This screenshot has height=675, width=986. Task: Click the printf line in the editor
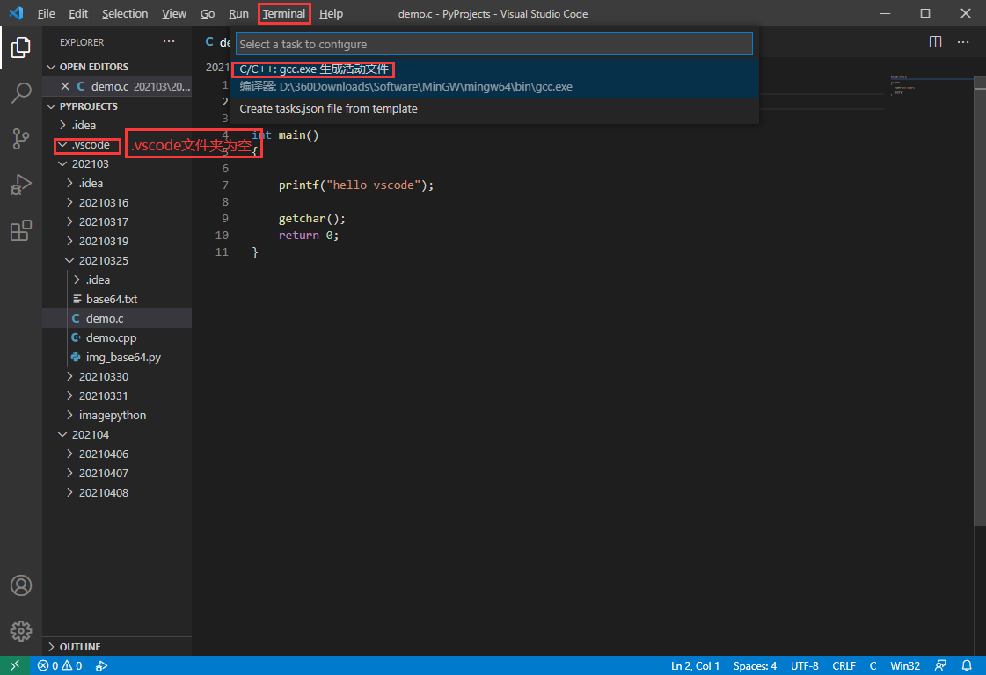(356, 185)
